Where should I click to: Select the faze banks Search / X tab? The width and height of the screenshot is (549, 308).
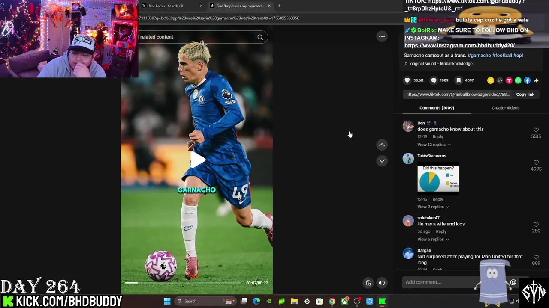172,6
